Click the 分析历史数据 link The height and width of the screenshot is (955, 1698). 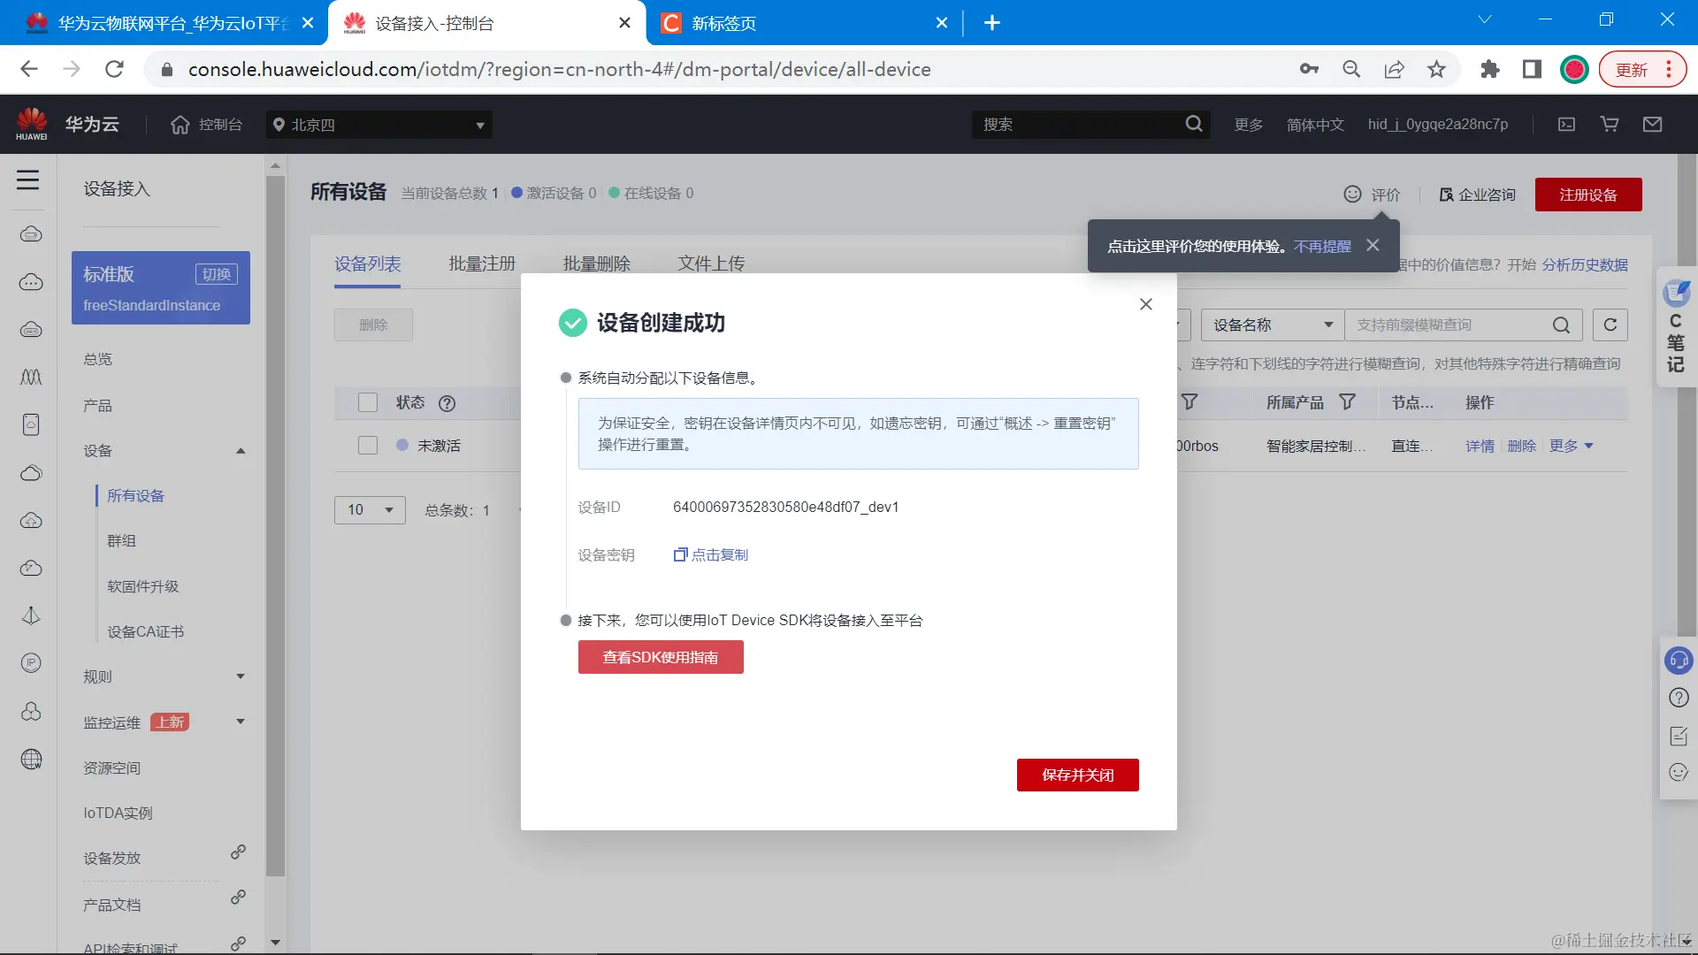click(1585, 264)
